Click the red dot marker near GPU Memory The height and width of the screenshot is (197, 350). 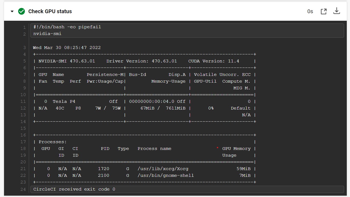217,147
